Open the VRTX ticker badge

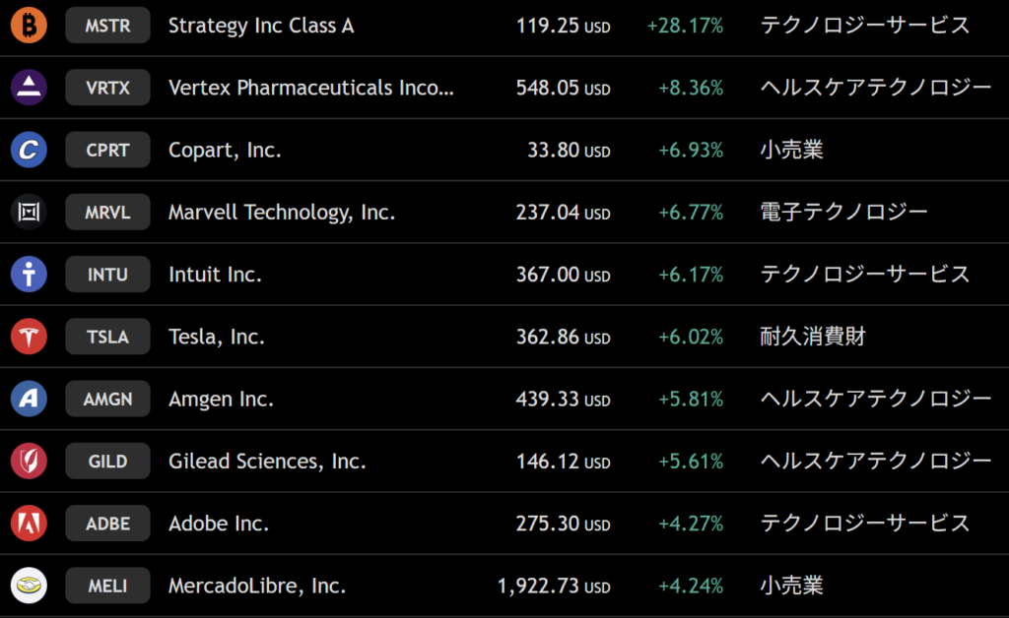[x=107, y=88]
